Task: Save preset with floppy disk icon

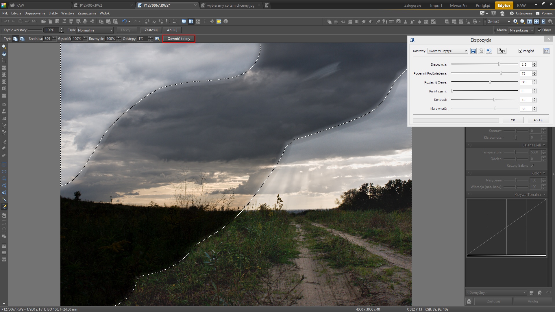Action: pos(473,51)
